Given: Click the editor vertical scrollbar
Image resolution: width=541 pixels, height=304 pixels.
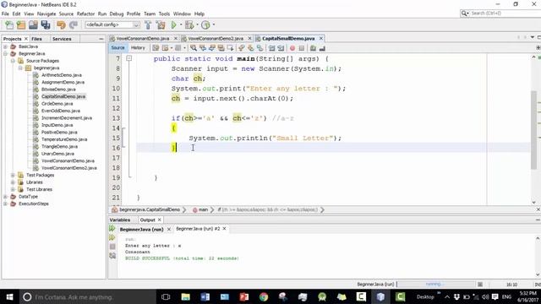Looking at the screenshot, I should [x=534, y=129].
